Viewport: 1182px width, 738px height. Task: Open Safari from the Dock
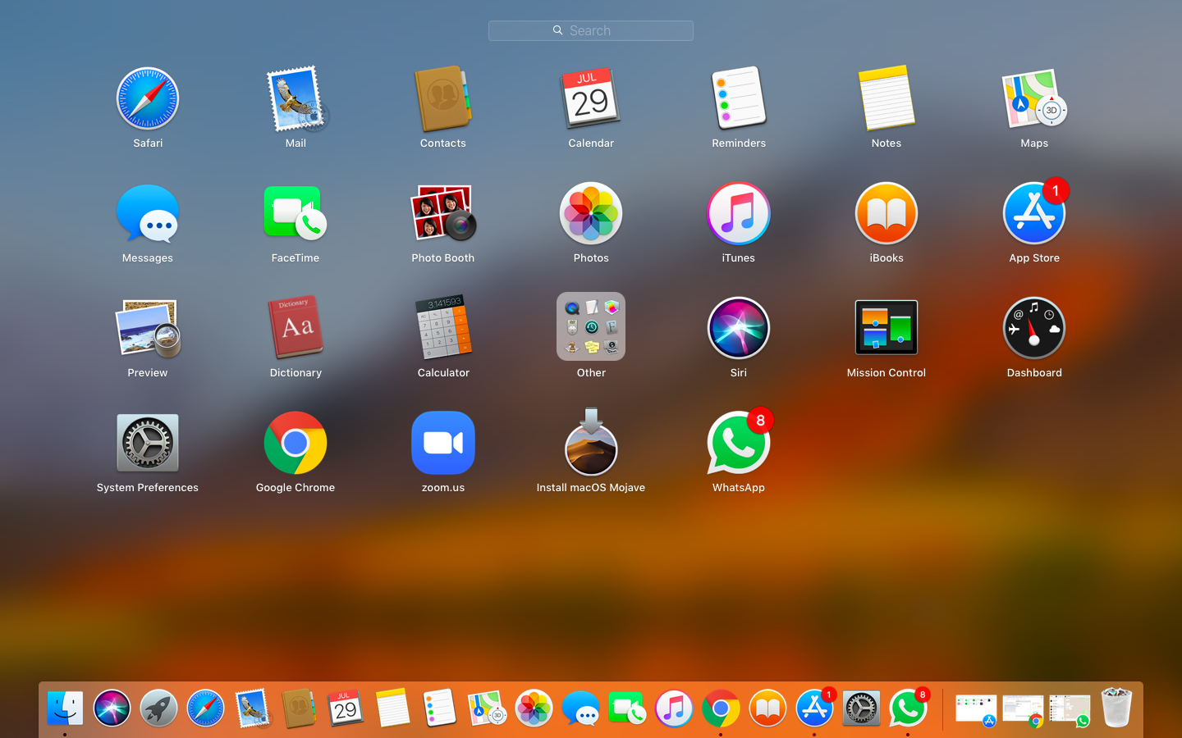(x=205, y=708)
